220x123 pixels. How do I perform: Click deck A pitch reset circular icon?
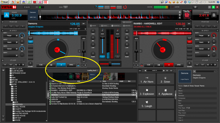[78, 65]
